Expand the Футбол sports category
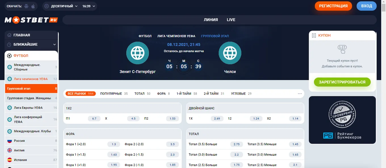386x168 pixels. (31, 56)
